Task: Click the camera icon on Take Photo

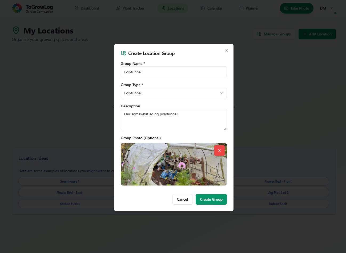Action: pos(286,8)
